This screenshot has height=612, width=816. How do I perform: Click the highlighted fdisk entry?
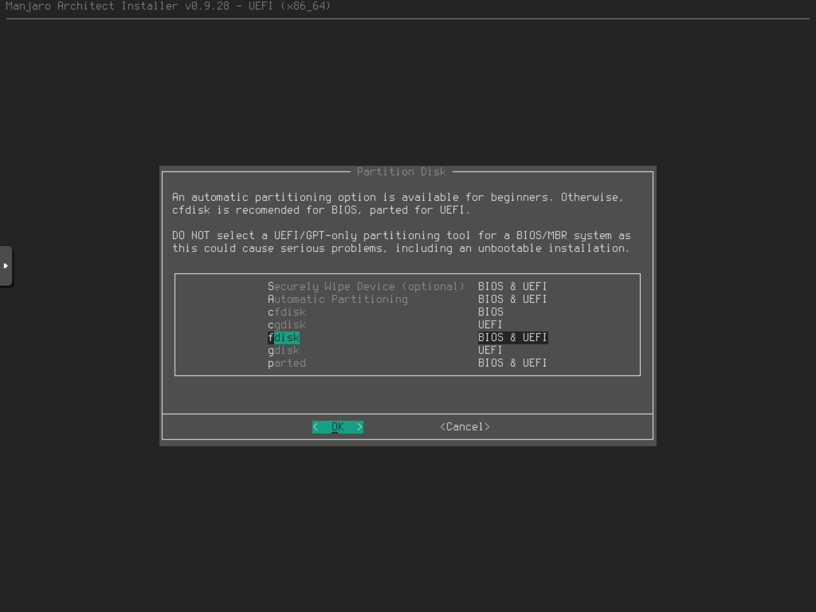click(284, 337)
